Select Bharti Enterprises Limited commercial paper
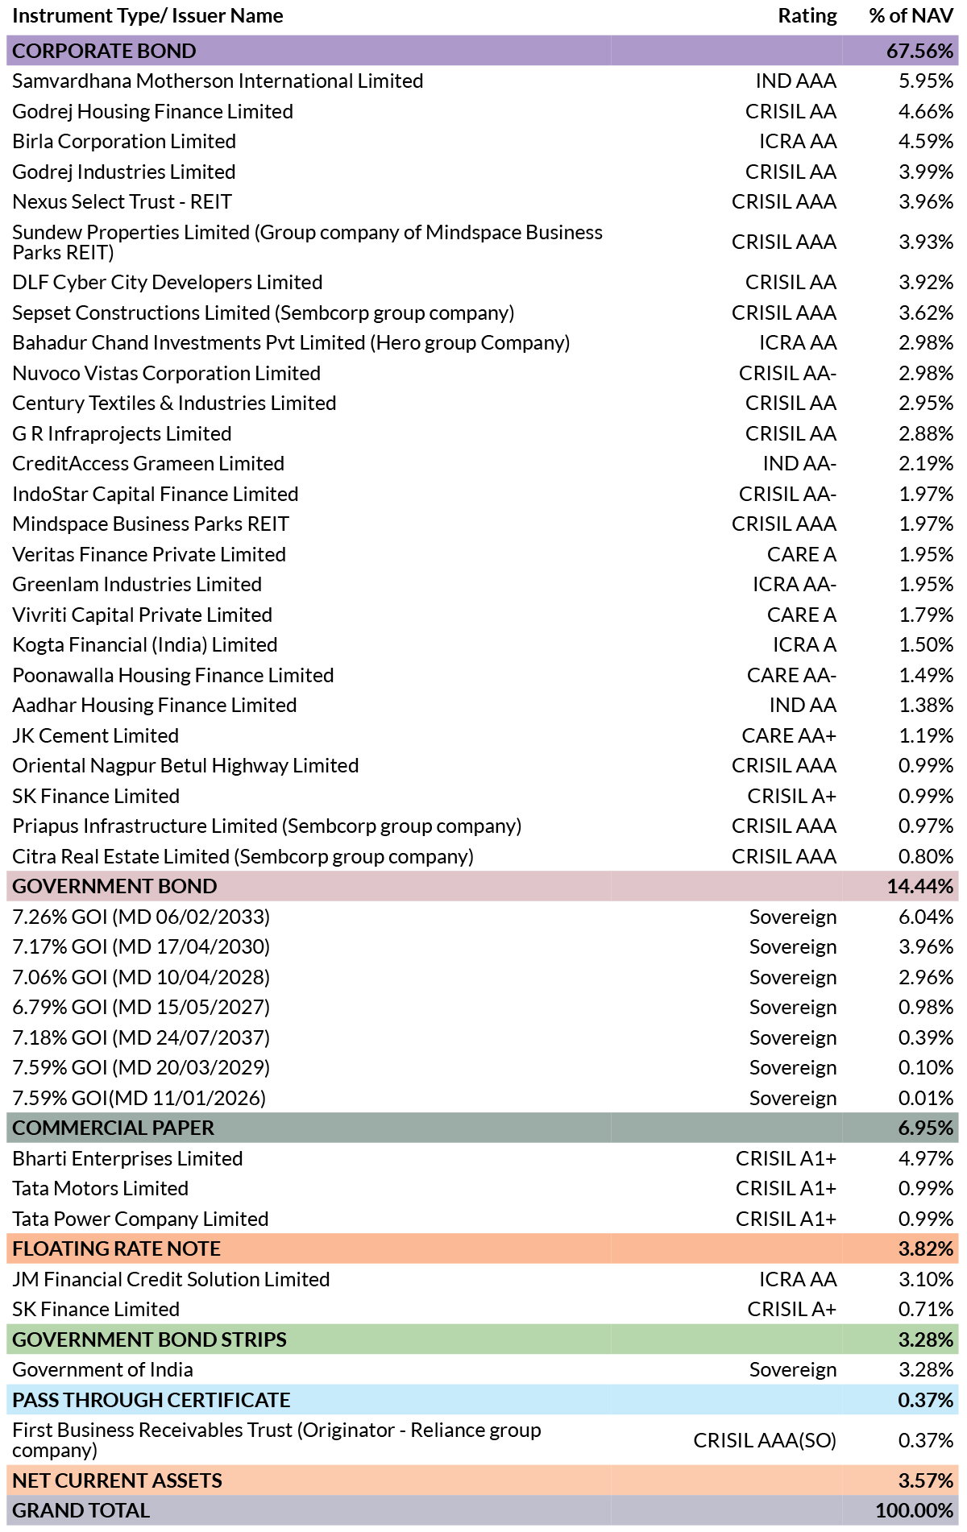This screenshot has width=967, height=1532. point(127,1158)
